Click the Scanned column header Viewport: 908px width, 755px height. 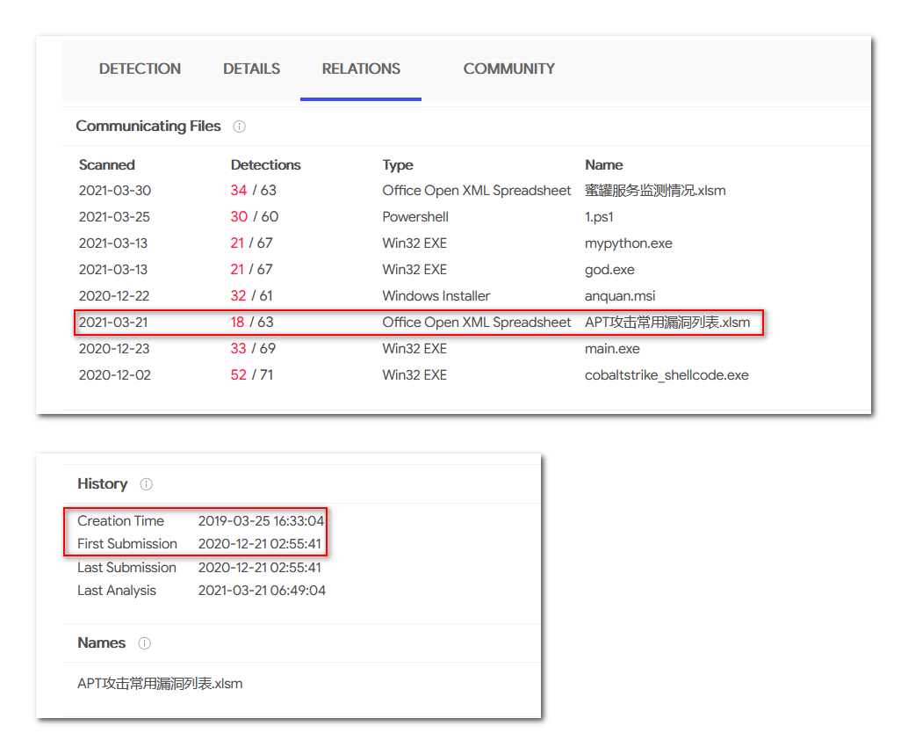(106, 165)
